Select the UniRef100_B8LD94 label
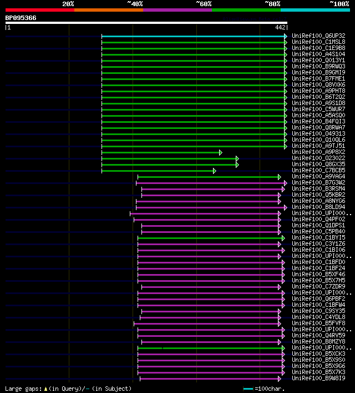 [x=318, y=207]
